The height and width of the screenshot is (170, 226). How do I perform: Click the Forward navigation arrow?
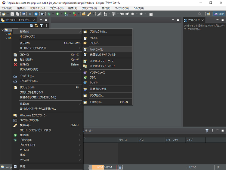(x=141, y=14)
